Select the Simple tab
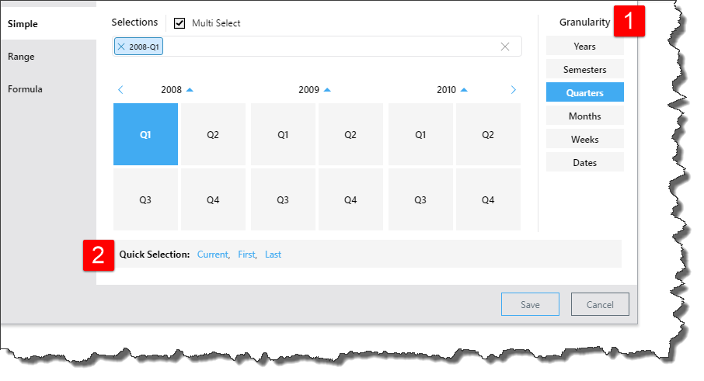704x381 pixels. [23, 24]
